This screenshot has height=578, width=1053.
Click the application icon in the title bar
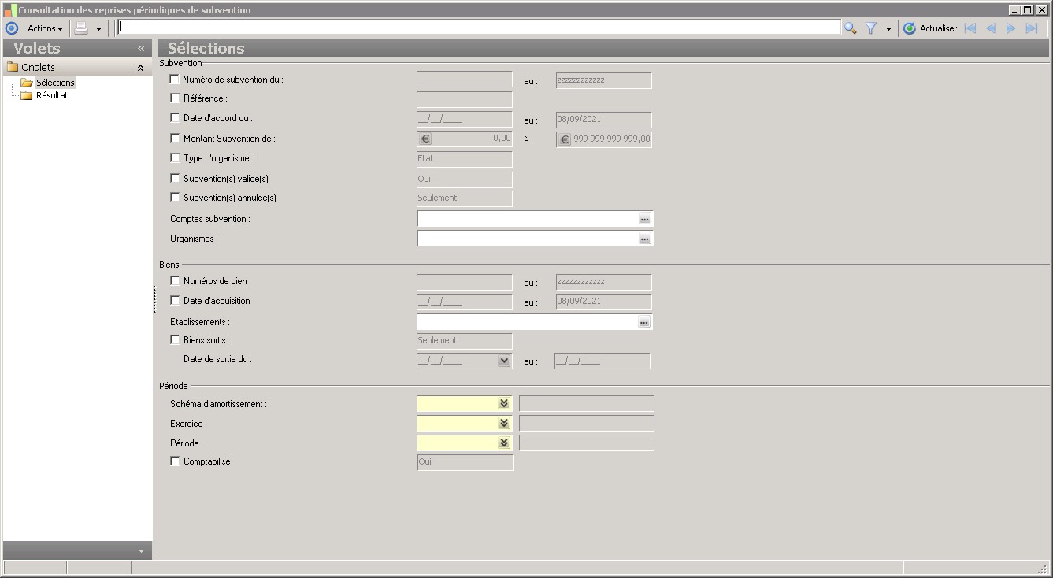(x=10, y=10)
